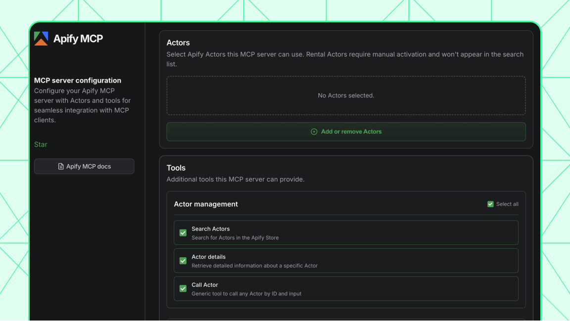Click the No Actors selected placeholder area
The width and height of the screenshot is (570, 321).
[346, 95]
